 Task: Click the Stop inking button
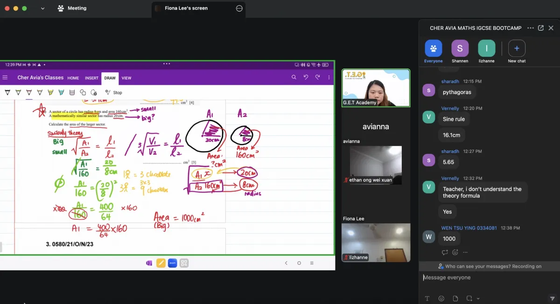pos(113,92)
